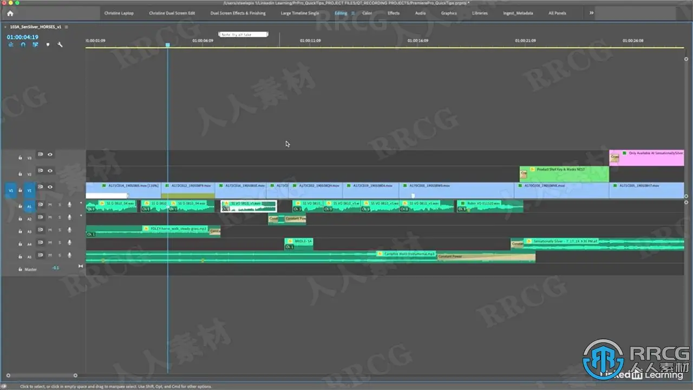Open the Effects workspace
Viewport: 693px width, 390px height.
click(x=394, y=13)
